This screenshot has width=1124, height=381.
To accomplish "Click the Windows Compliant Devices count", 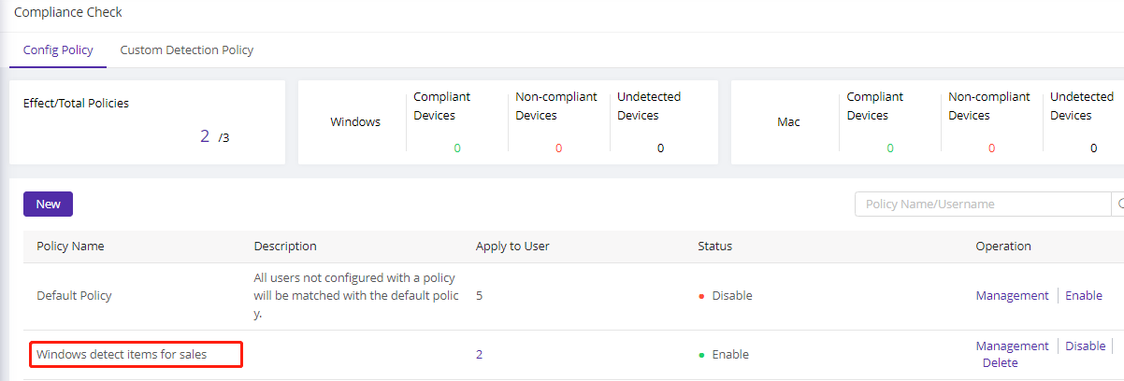I will [457, 148].
